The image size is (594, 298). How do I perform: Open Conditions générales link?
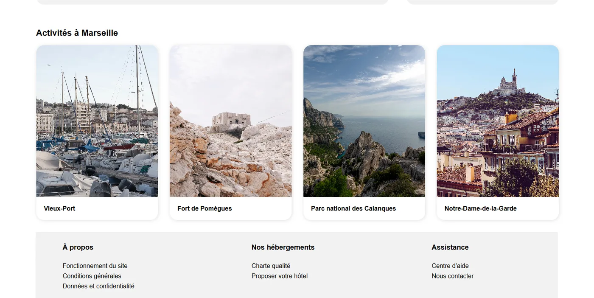(92, 276)
